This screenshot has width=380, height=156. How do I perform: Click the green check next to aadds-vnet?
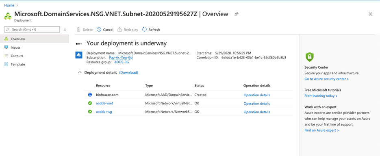click(90, 103)
